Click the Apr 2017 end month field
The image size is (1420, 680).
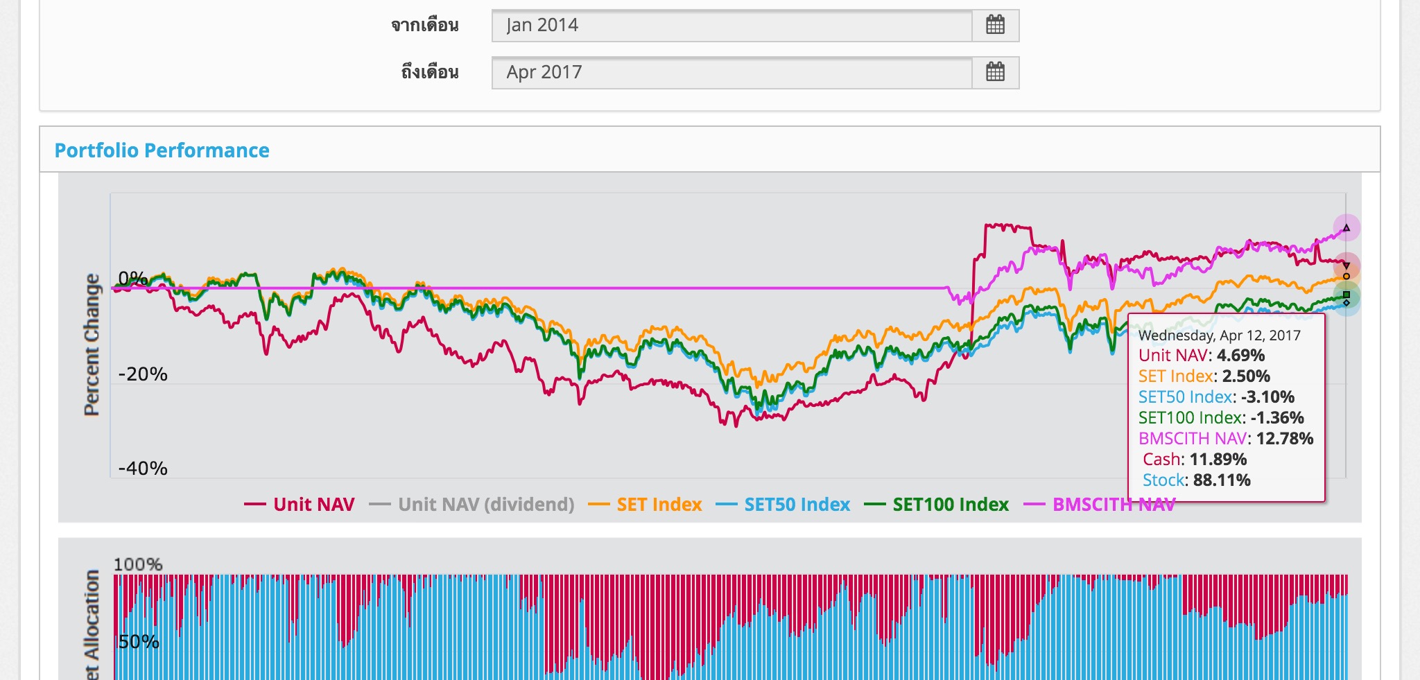[731, 72]
